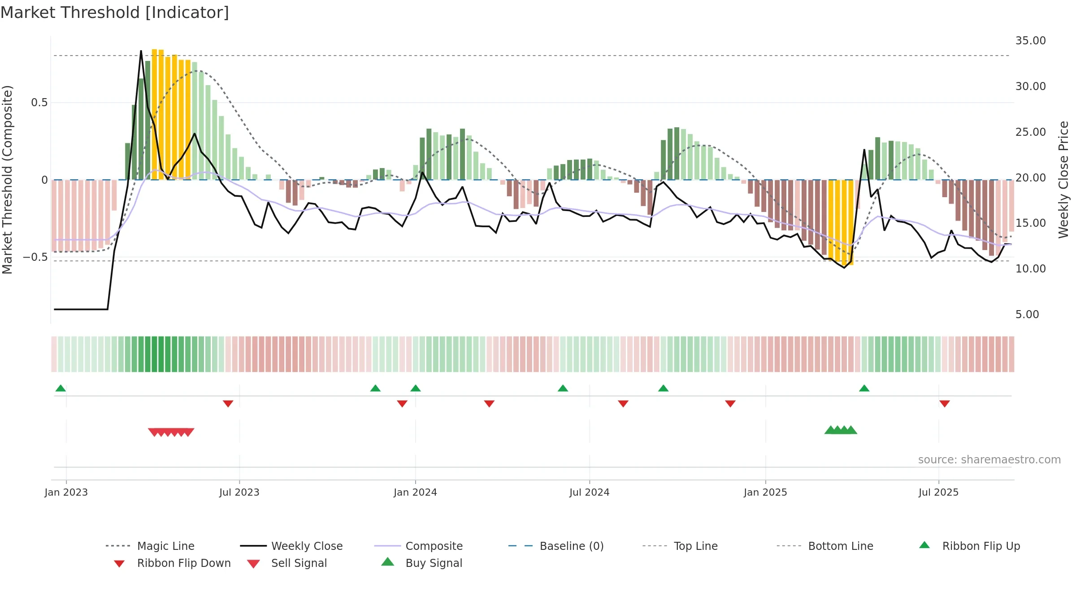Viewport: 1076px width, 605px height.
Task: Toggle the Top Line legend entry
Action: pos(680,546)
